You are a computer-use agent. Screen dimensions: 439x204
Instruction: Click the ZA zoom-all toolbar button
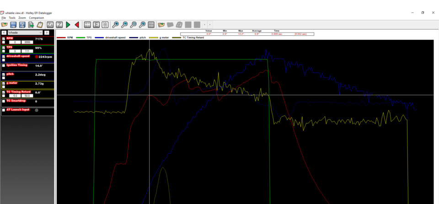click(x=50, y=25)
